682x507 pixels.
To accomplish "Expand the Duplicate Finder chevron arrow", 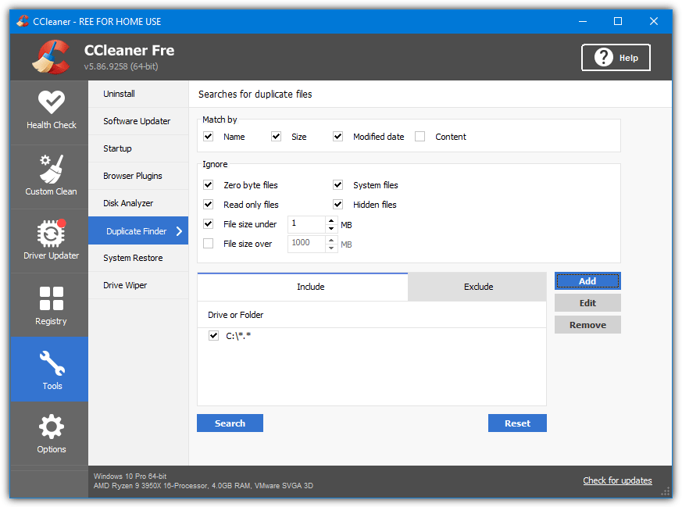I will click(179, 231).
